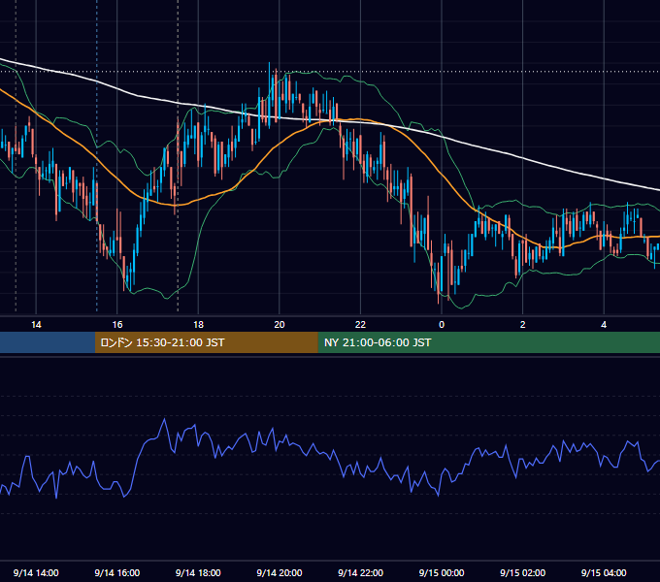660x582 pixels.
Task: Click hour label 0 on price chart axis
Action: 442,325
